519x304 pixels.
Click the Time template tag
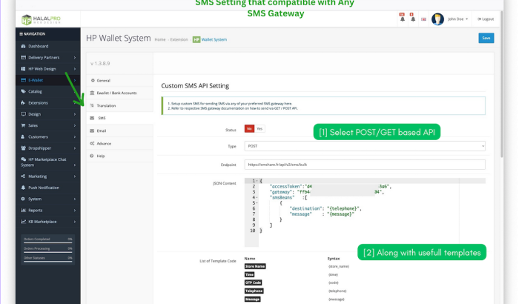pyautogui.click(x=249, y=274)
